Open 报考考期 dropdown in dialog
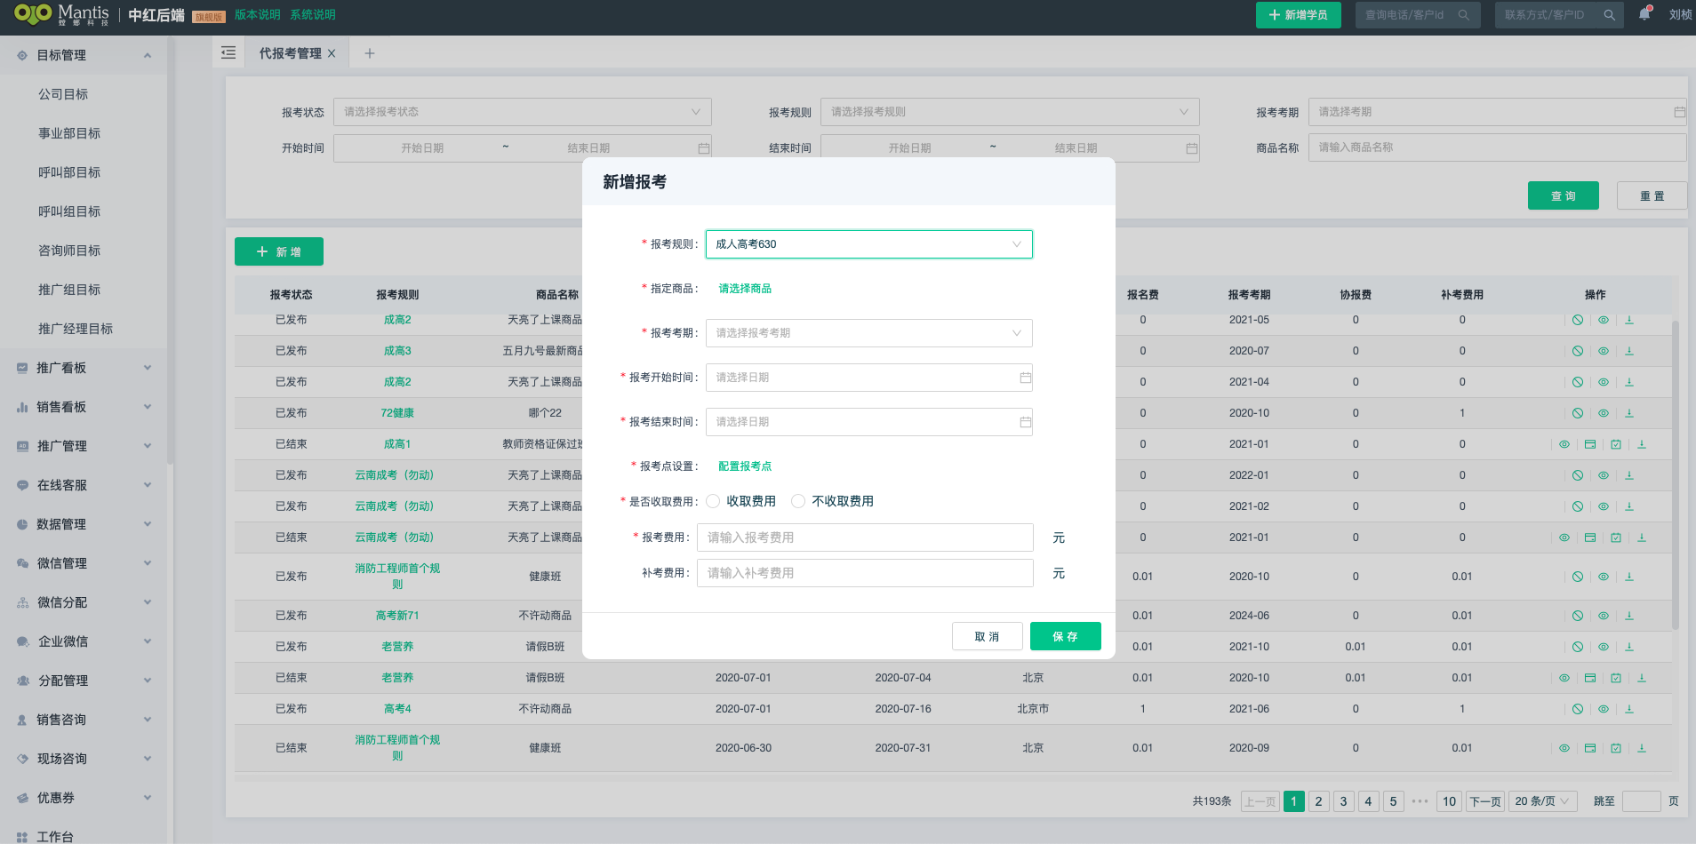 869,333
